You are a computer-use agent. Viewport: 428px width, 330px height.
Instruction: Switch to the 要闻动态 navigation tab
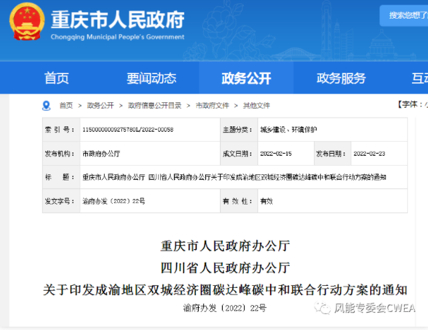(151, 78)
